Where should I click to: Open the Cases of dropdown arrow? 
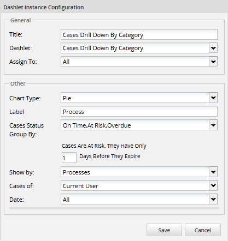click(x=213, y=185)
